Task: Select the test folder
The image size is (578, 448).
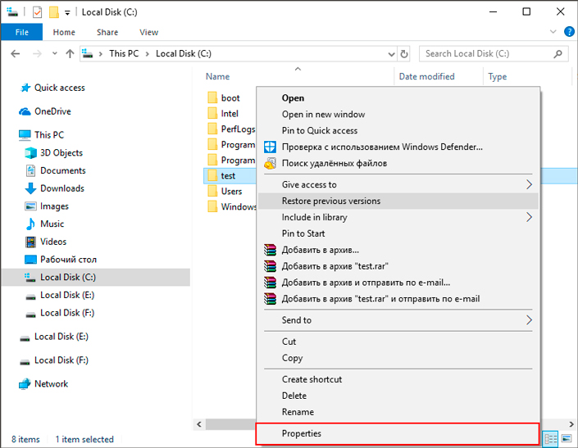Action: pos(228,176)
